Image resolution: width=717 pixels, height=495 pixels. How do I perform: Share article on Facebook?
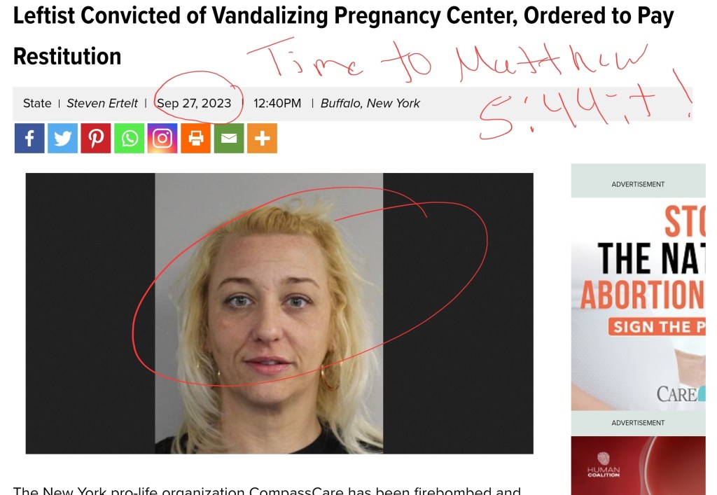click(x=29, y=138)
